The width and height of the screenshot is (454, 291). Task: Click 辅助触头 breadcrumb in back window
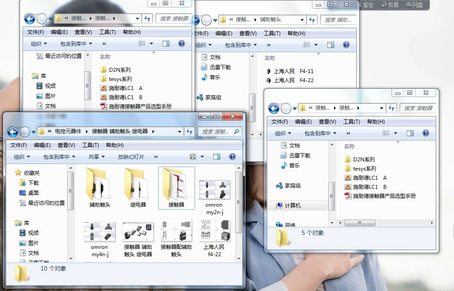pyautogui.click(x=270, y=20)
